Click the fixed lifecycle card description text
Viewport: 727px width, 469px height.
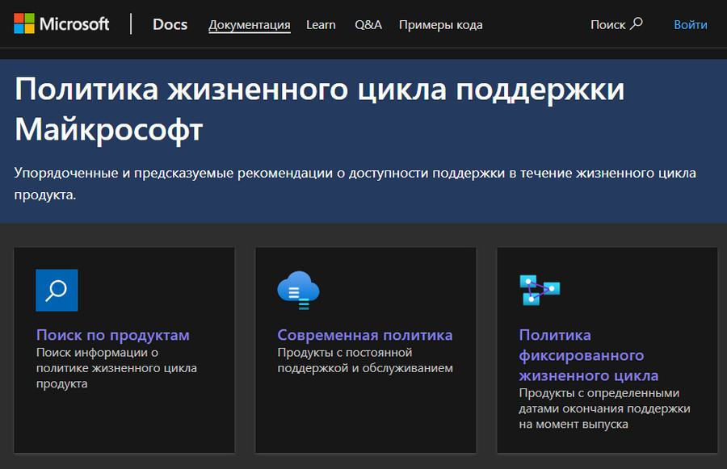point(604,408)
